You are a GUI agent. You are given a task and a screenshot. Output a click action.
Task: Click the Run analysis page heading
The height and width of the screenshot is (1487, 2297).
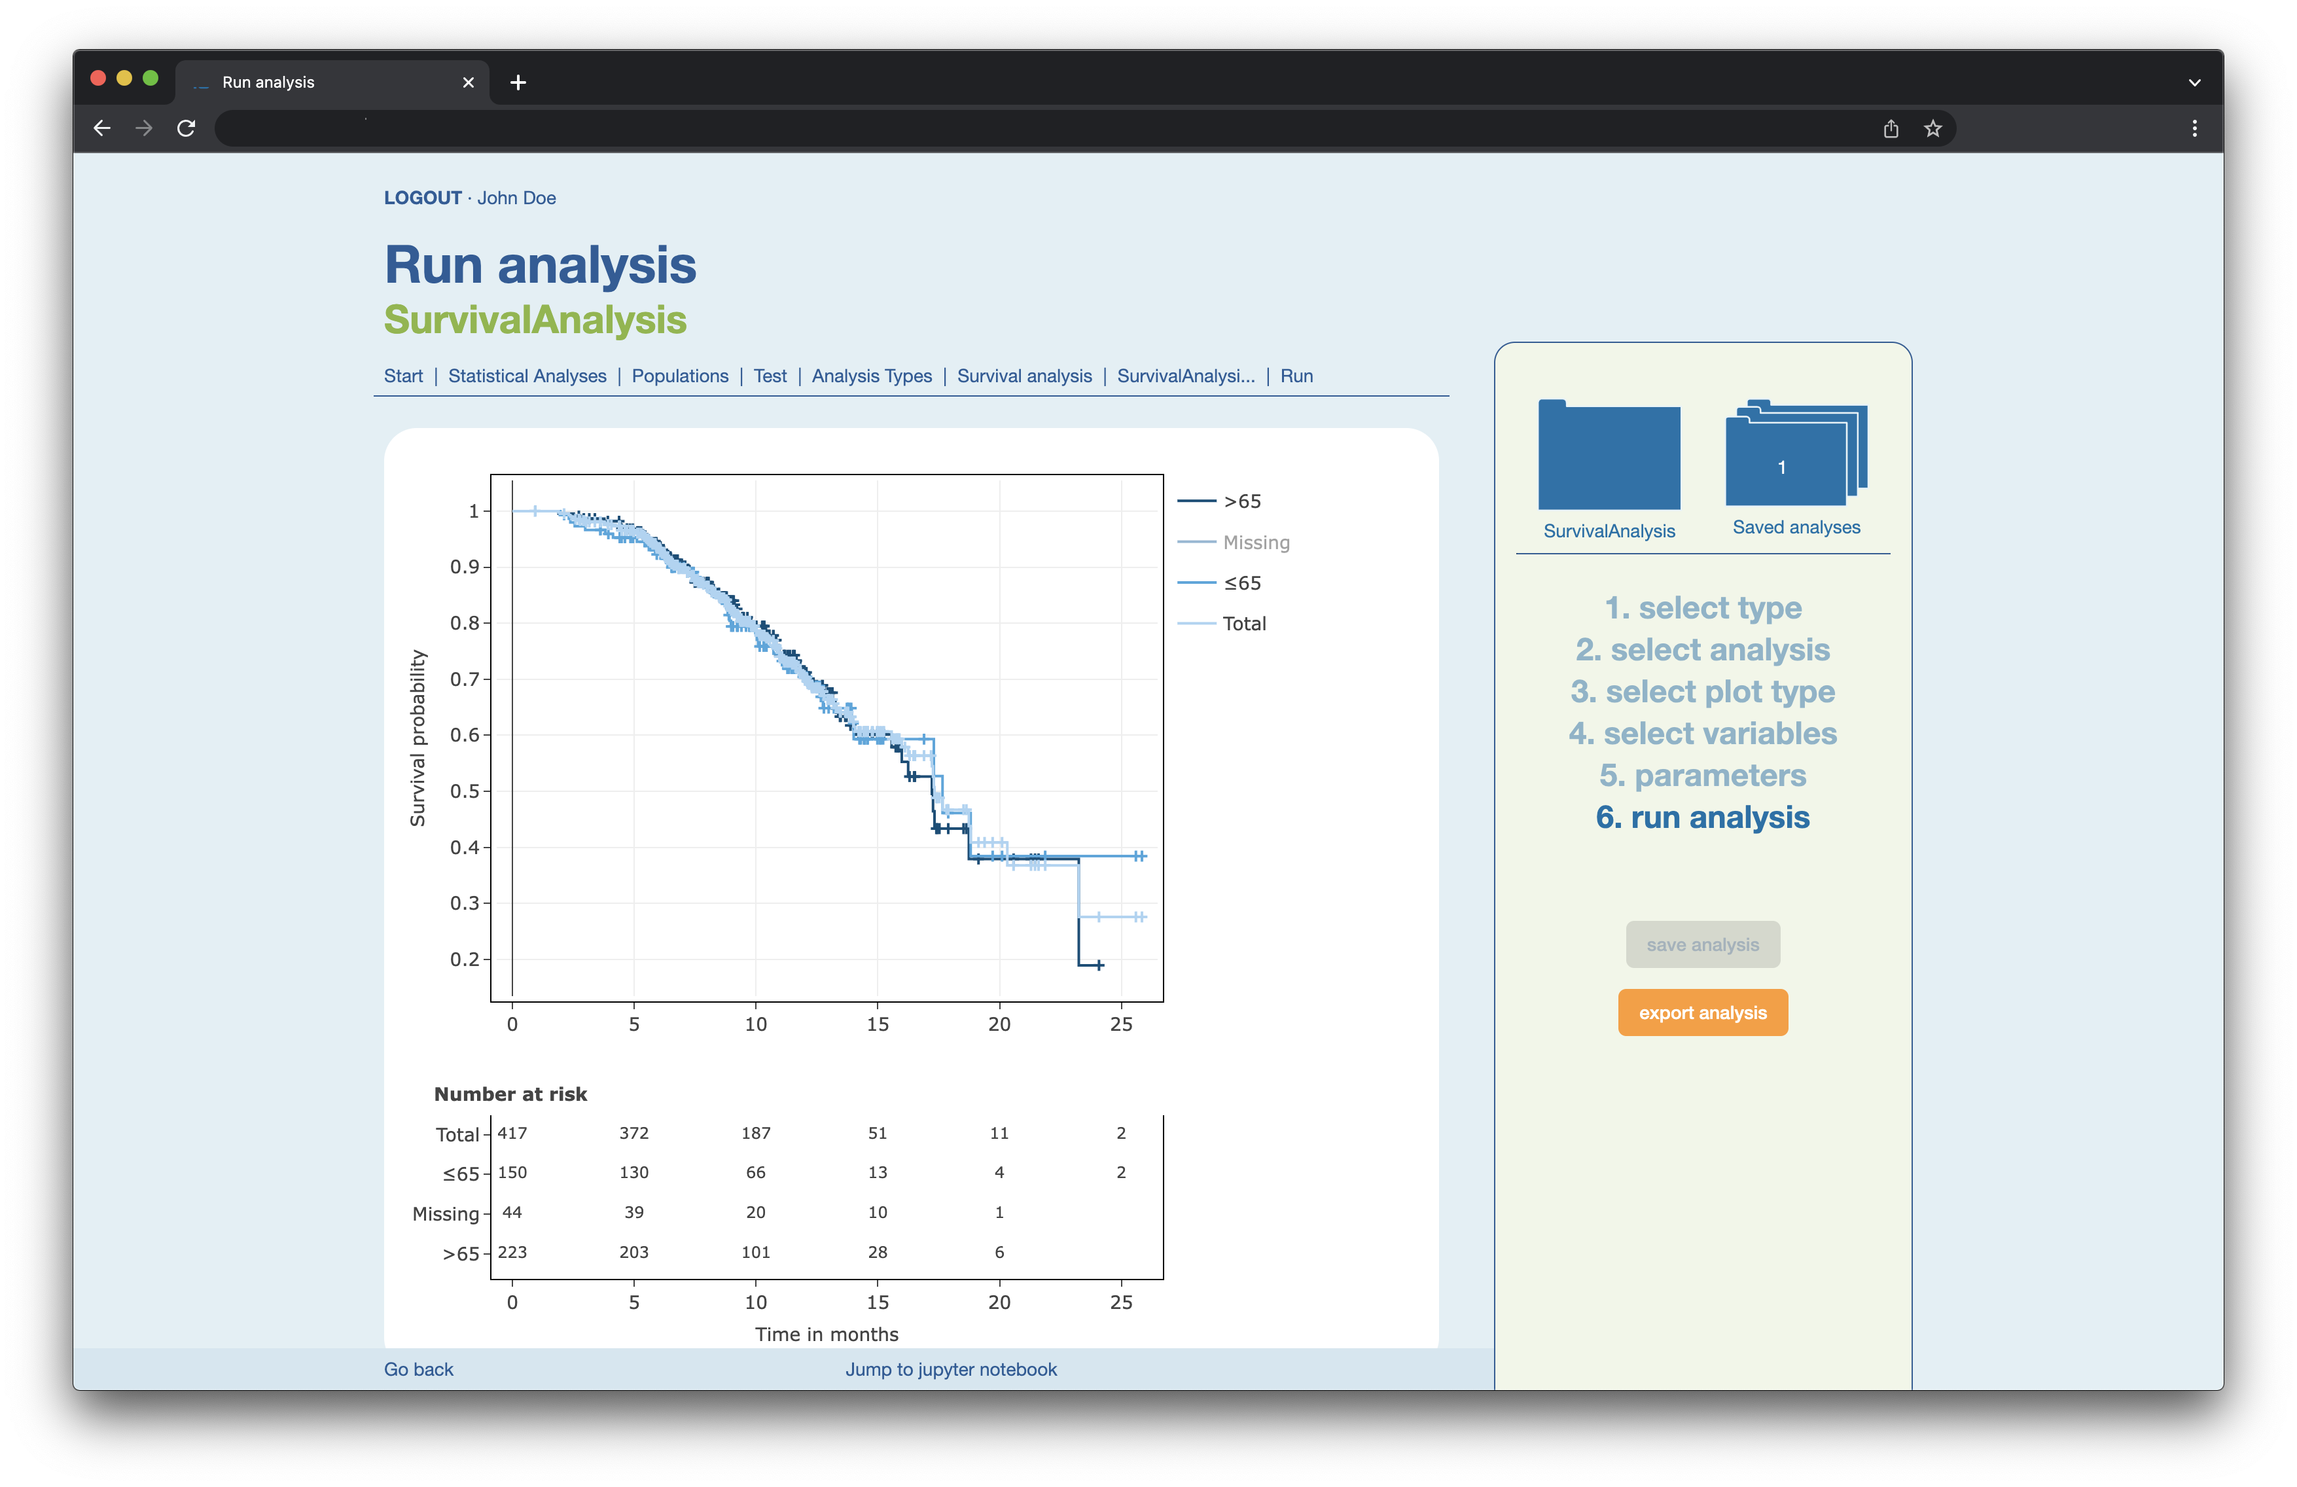tap(539, 264)
